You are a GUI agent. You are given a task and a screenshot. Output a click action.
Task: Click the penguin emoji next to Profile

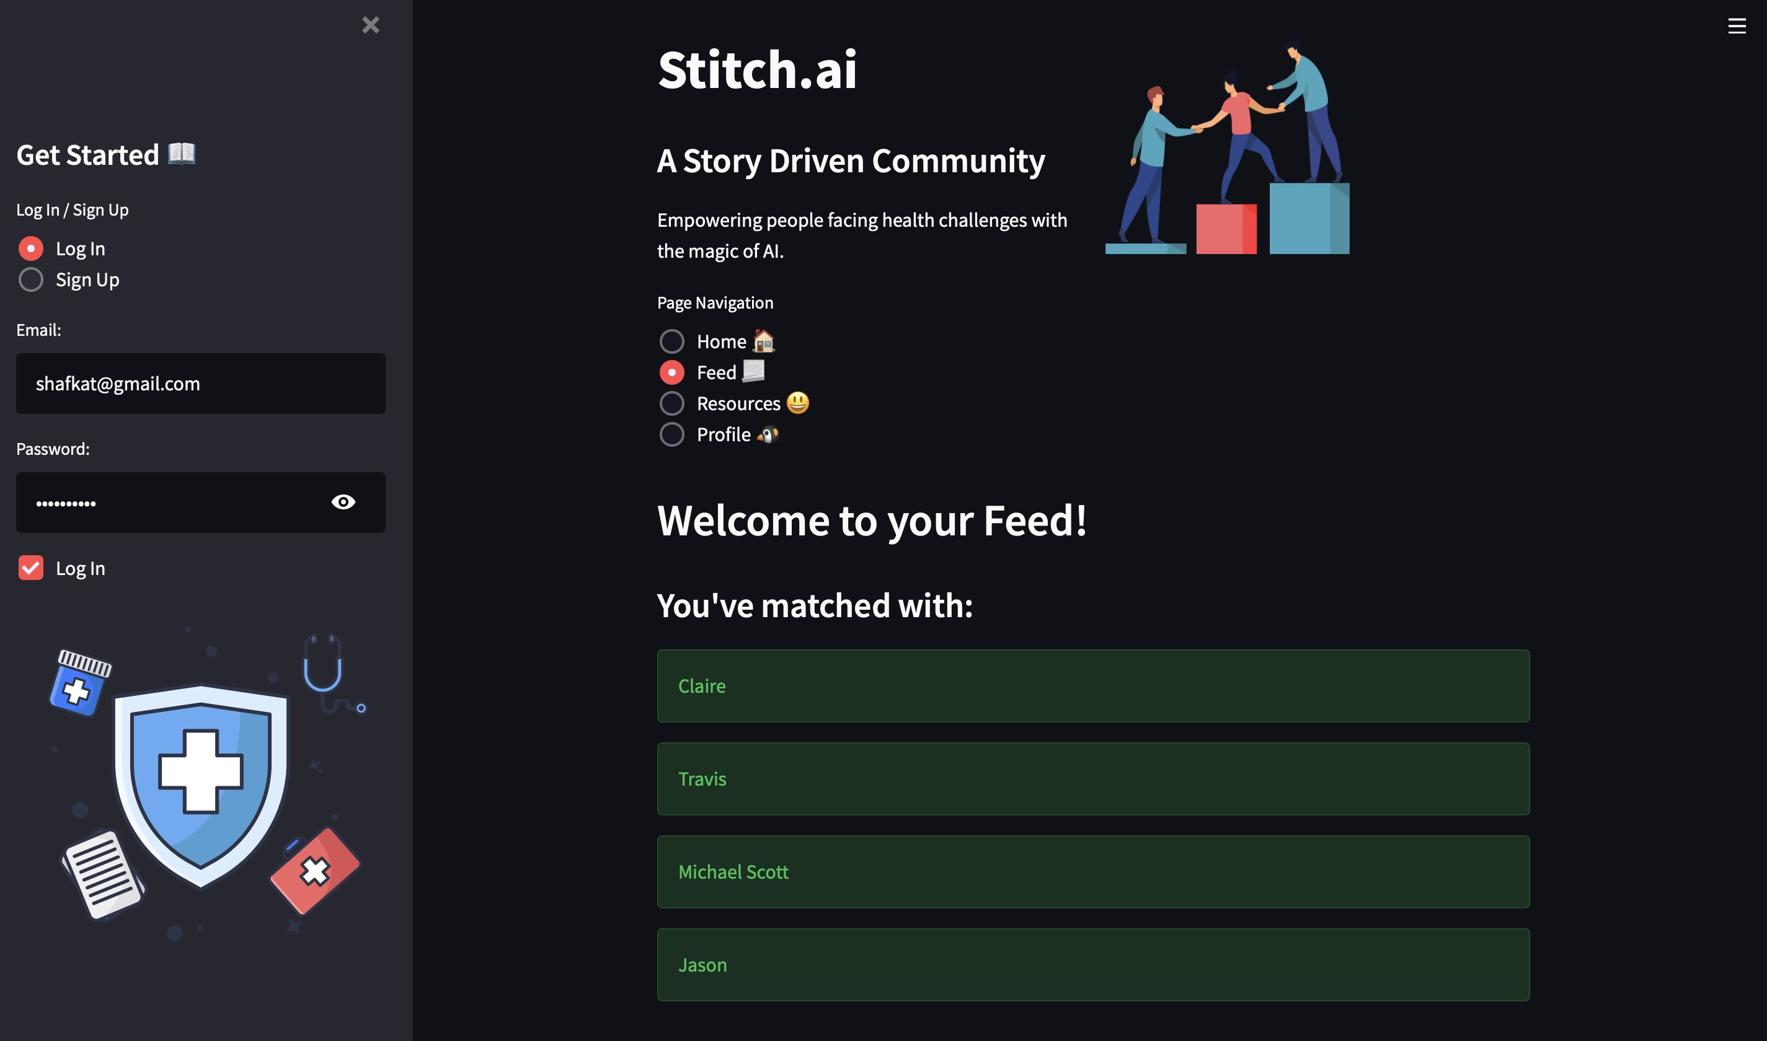(x=768, y=435)
